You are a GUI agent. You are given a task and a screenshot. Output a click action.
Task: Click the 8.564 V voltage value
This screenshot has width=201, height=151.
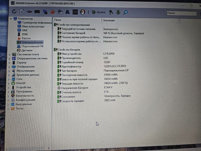pos(108,87)
